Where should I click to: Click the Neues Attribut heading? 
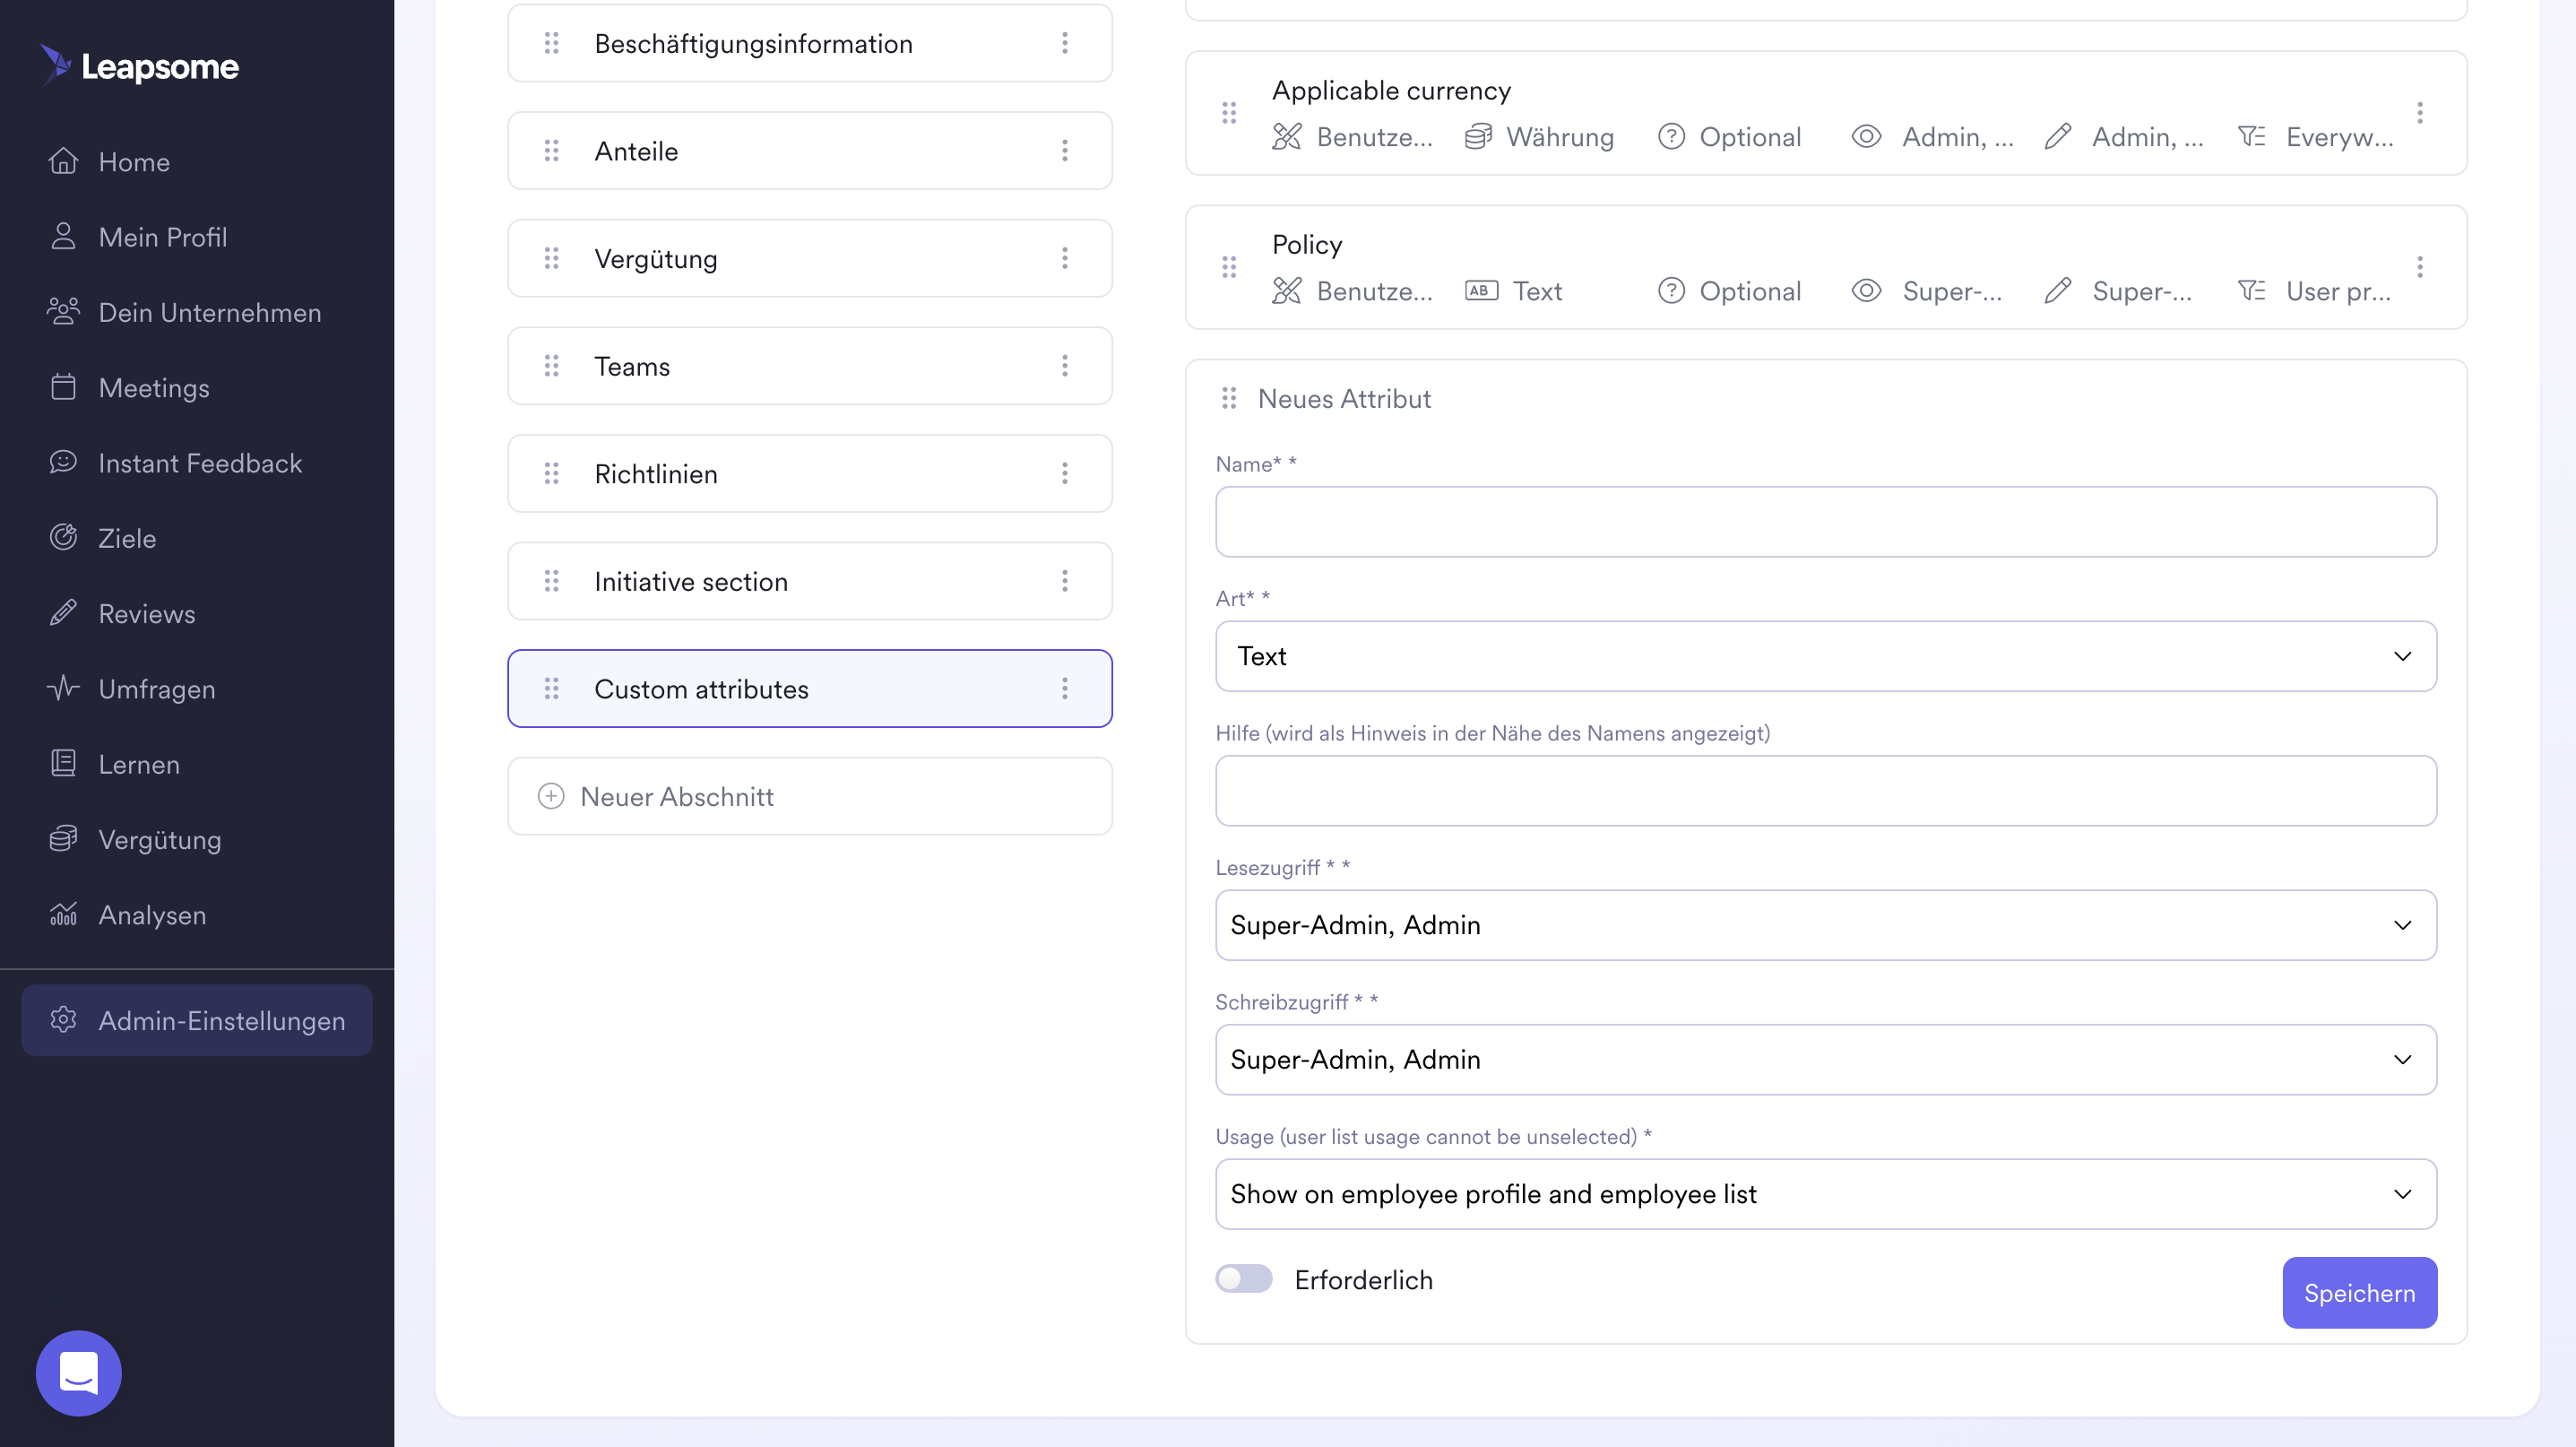tap(1344, 398)
